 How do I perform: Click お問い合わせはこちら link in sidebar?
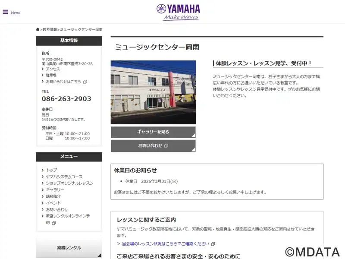[63, 82]
